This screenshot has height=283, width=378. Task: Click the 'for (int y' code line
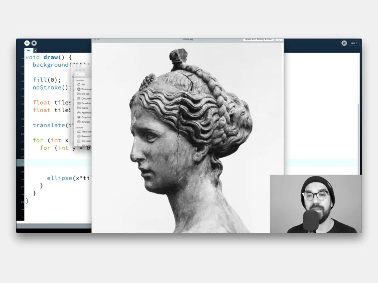pyautogui.click(x=66, y=148)
